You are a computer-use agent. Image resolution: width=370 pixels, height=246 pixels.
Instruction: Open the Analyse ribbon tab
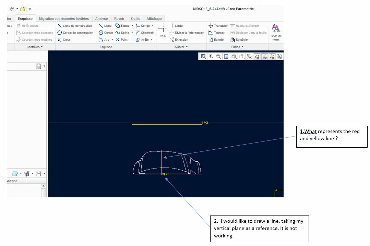102,19
